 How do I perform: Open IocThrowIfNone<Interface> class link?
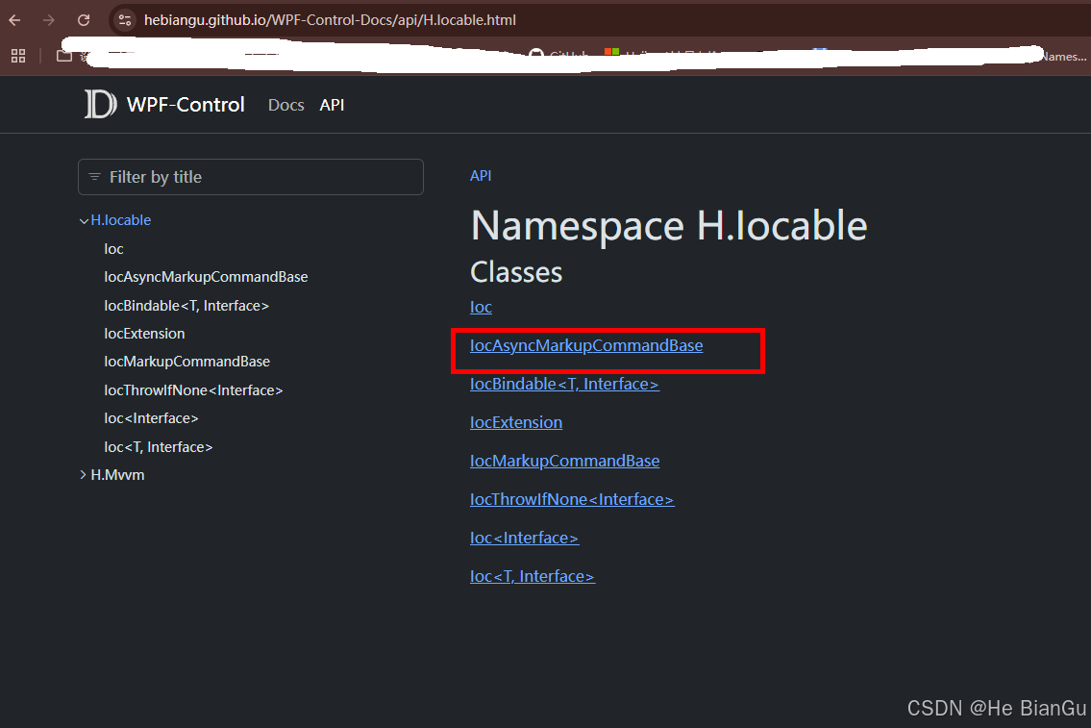click(572, 500)
